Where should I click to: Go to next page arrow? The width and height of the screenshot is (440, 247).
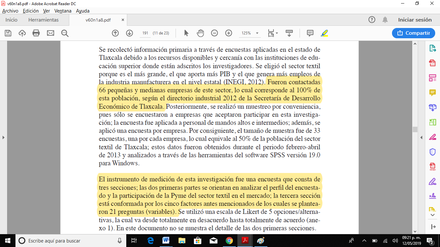[129, 33]
